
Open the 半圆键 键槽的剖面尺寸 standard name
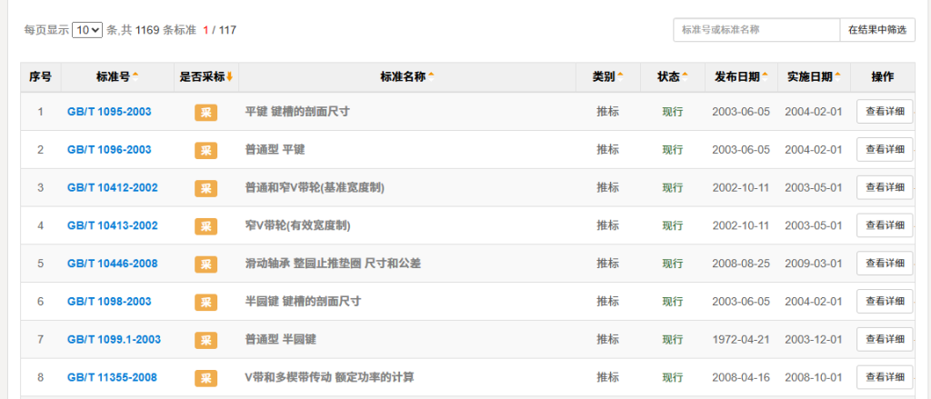pyautogui.click(x=303, y=302)
